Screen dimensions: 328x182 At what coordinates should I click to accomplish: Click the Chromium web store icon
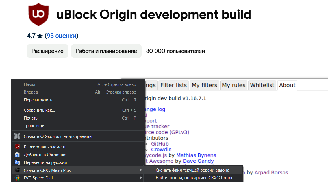(17, 155)
